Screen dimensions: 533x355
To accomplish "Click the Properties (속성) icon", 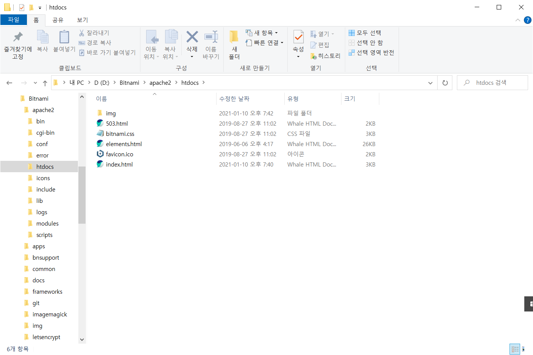I will [298, 37].
